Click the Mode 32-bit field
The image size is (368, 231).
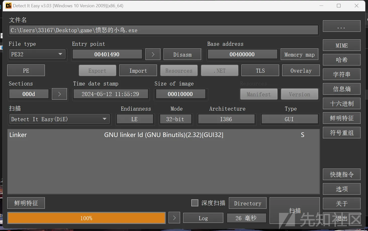[175, 119]
